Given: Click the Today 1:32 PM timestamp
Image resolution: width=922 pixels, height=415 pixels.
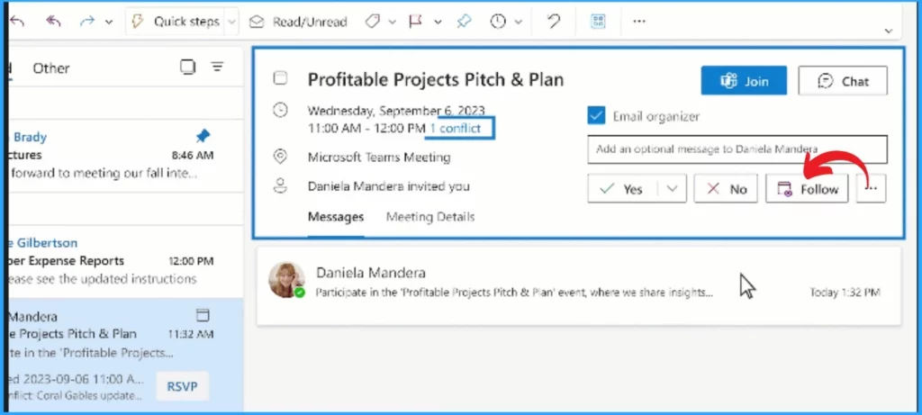Looking at the screenshot, I should [845, 293].
